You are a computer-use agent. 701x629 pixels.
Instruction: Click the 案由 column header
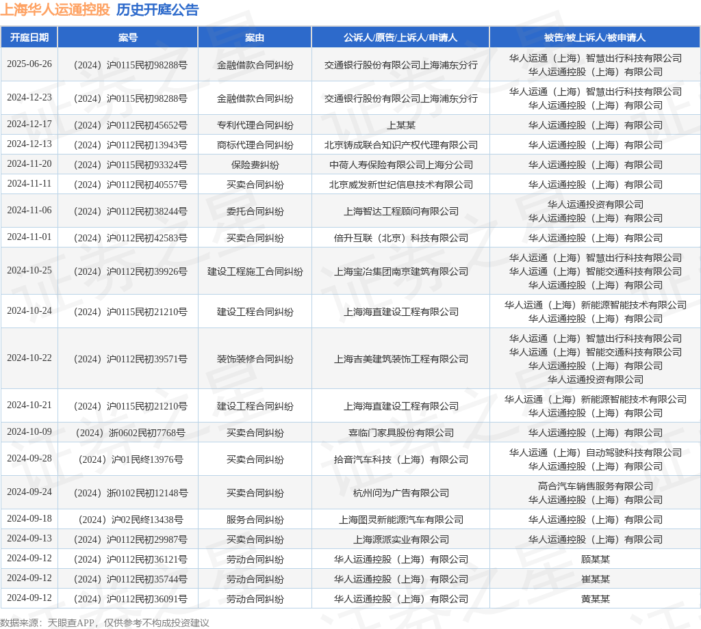[255, 38]
